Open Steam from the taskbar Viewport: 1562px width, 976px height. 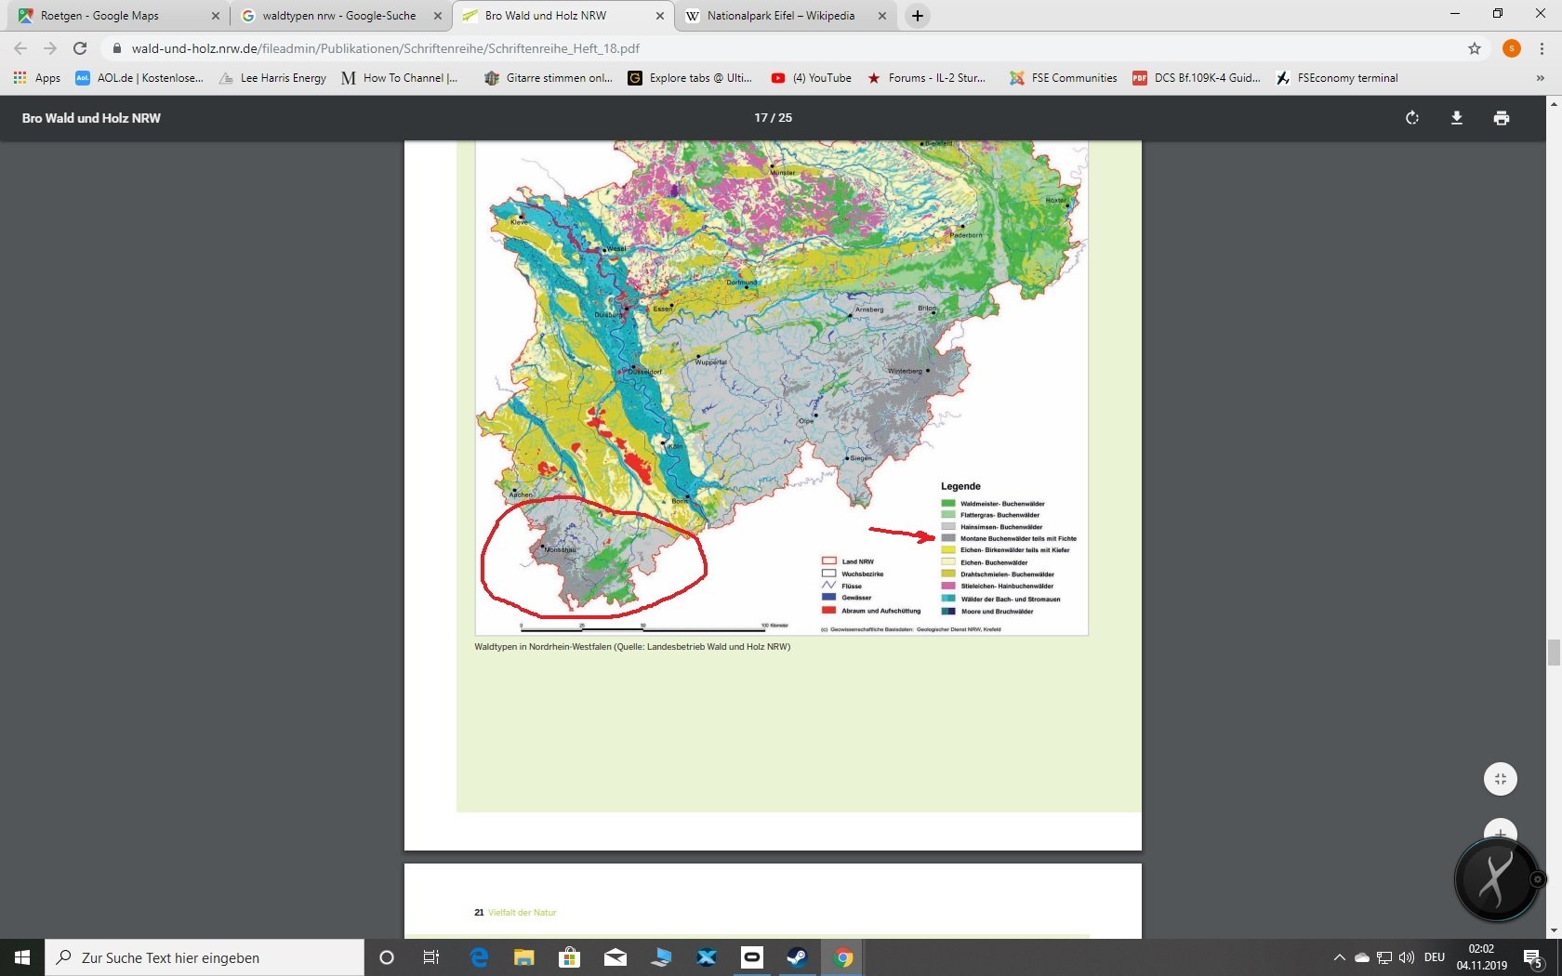tap(797, 957)
